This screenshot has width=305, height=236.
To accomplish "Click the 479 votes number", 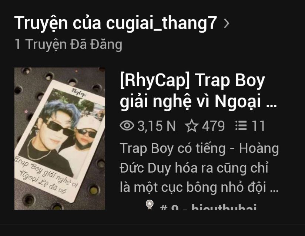I will pos(213,125).
